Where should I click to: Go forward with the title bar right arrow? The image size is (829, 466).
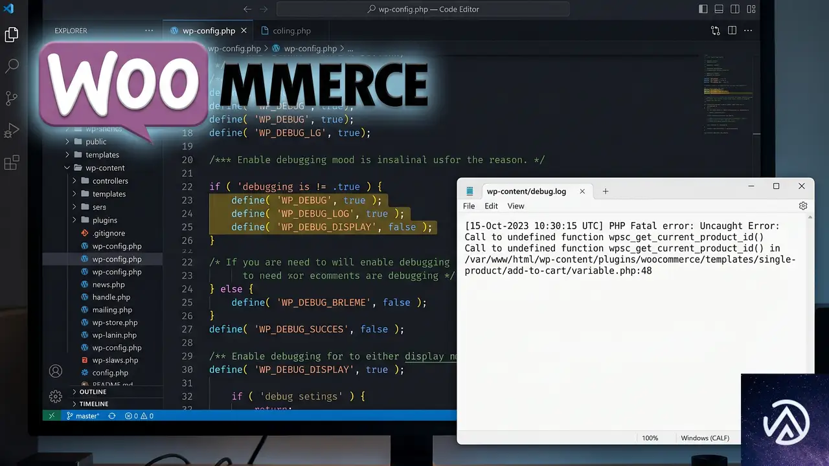point(264,9)
